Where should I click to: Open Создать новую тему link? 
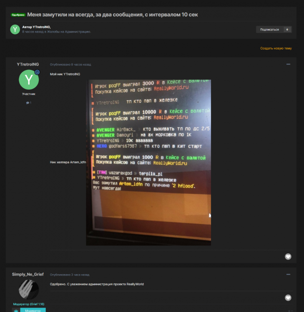coord(276,48)
